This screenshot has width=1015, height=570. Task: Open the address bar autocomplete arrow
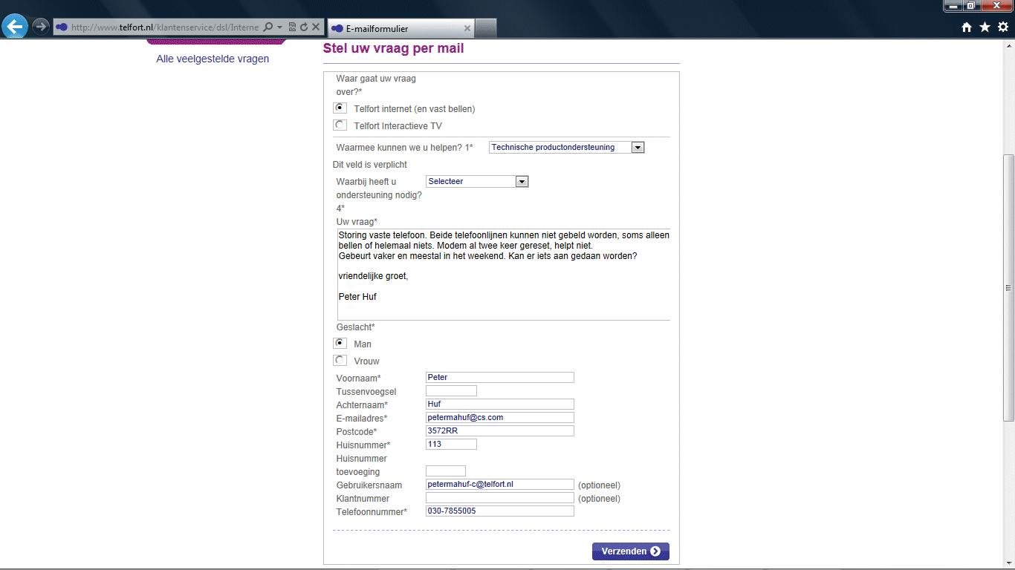[x=279, y=27]
